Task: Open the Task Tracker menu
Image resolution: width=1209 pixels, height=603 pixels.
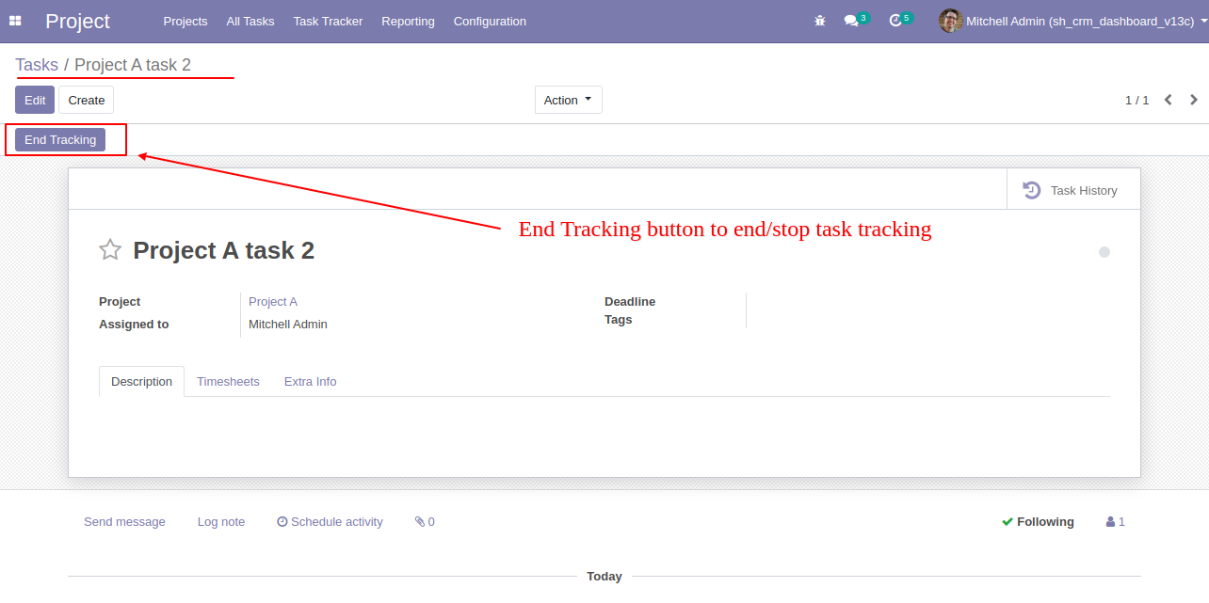Action: (328, 21)
